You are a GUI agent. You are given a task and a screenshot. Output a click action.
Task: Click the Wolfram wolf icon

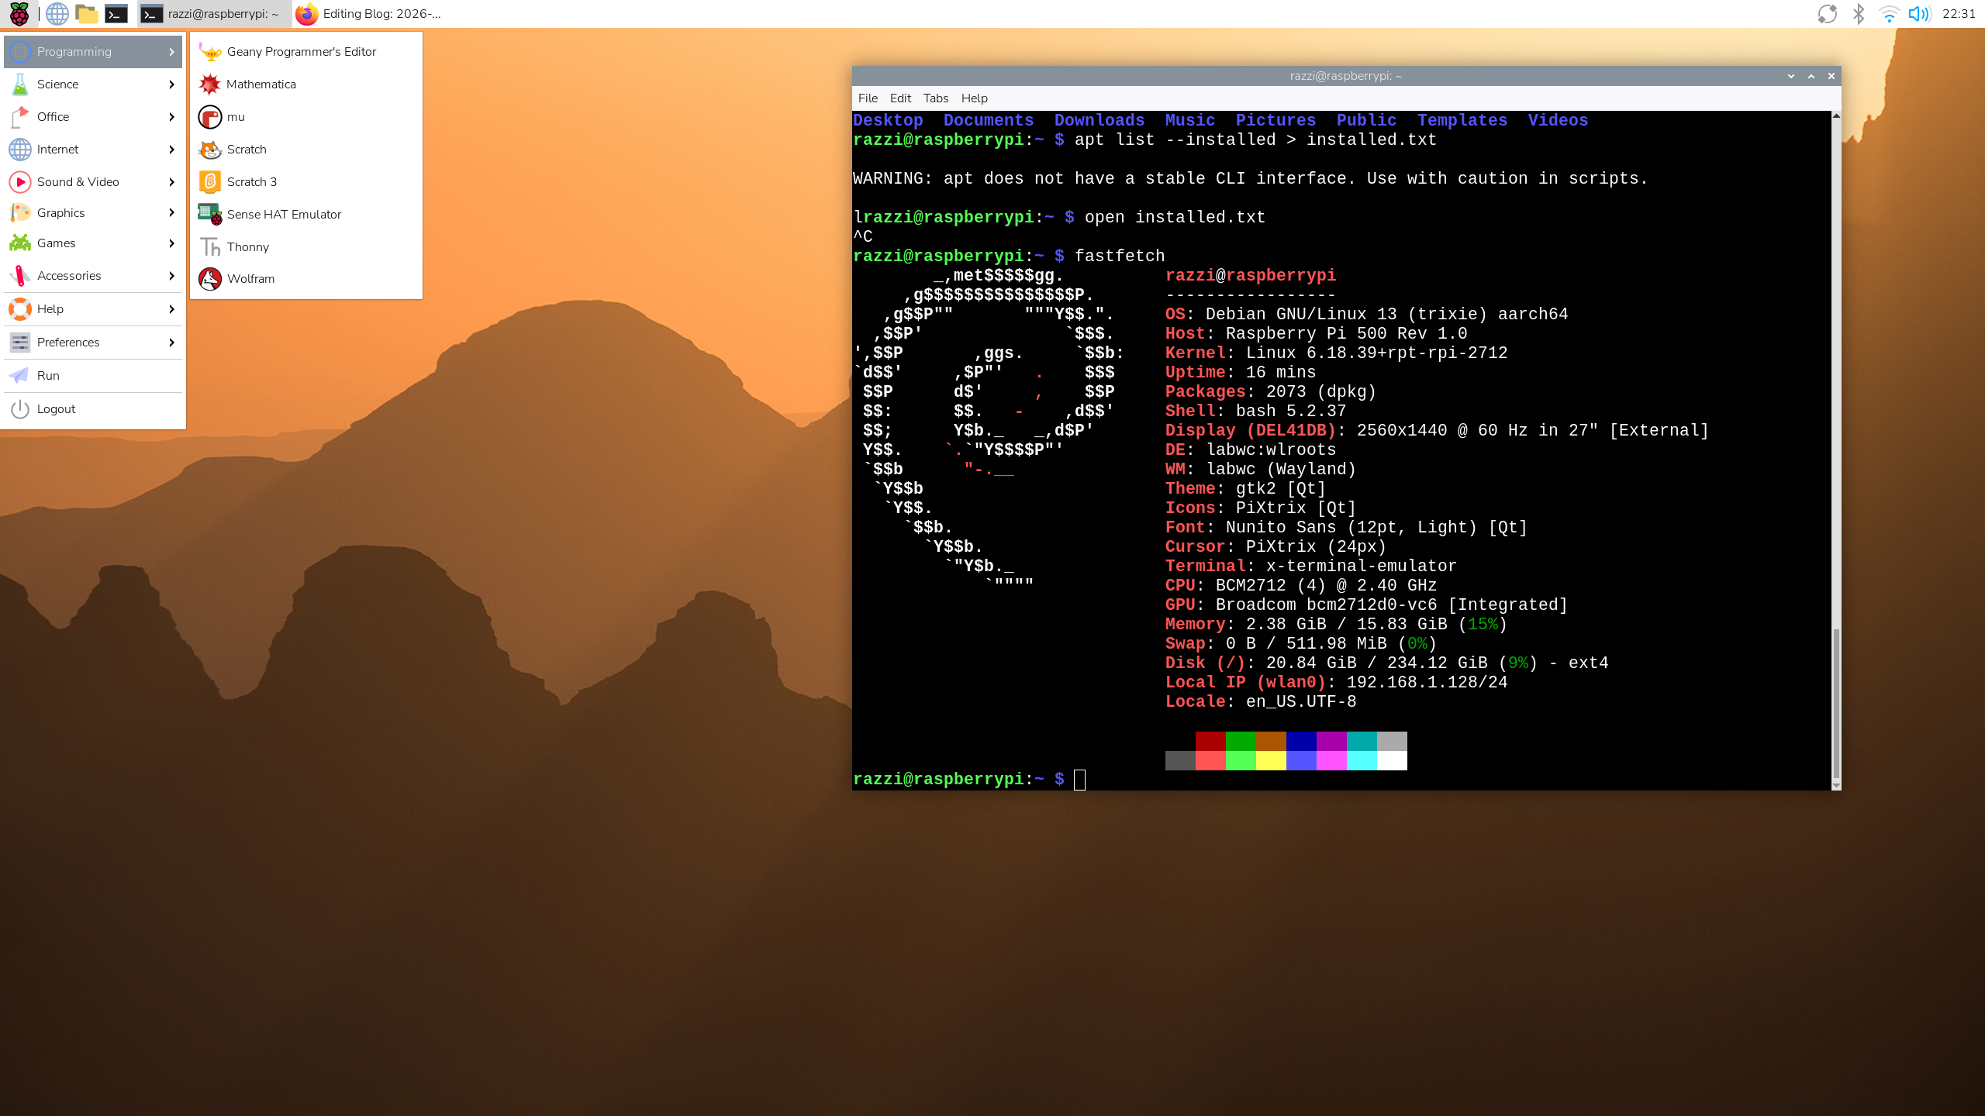point(210,279)
